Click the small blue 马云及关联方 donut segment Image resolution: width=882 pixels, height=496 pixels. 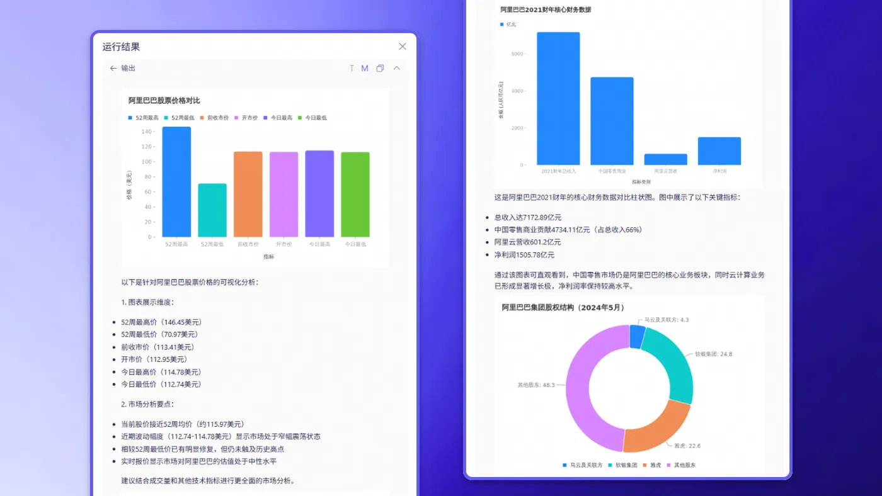coord(637,337)
